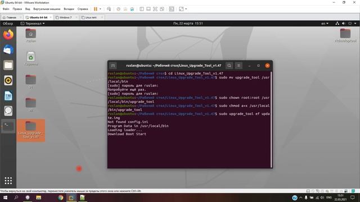Select the Корзина trash icon on desktop

pos(31,58)
